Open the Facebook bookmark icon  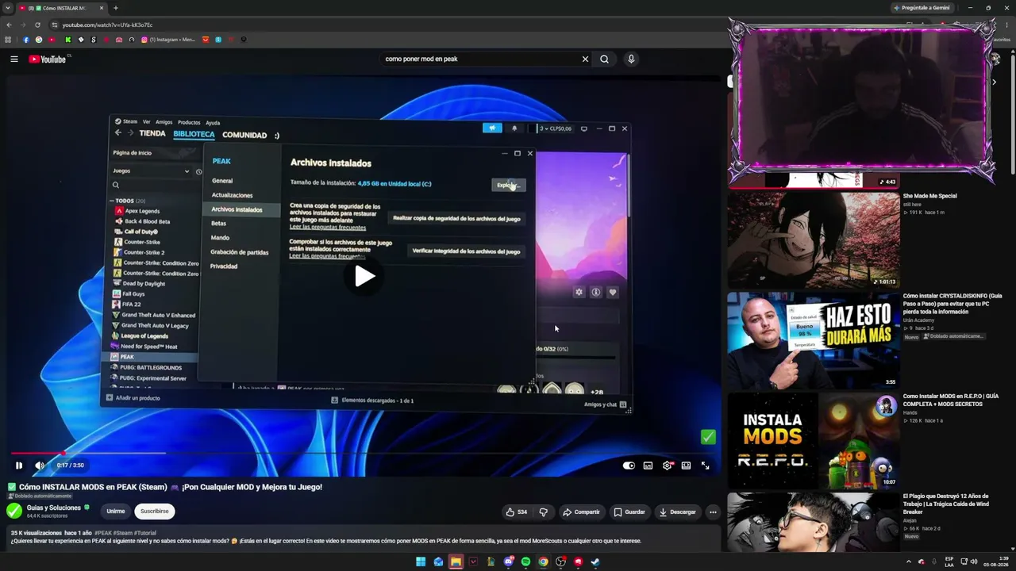coord(25,40)
